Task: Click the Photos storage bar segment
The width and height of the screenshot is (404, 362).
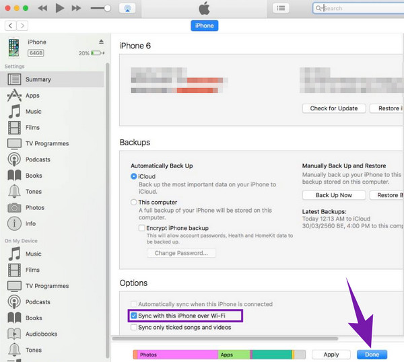Action: 178,355
